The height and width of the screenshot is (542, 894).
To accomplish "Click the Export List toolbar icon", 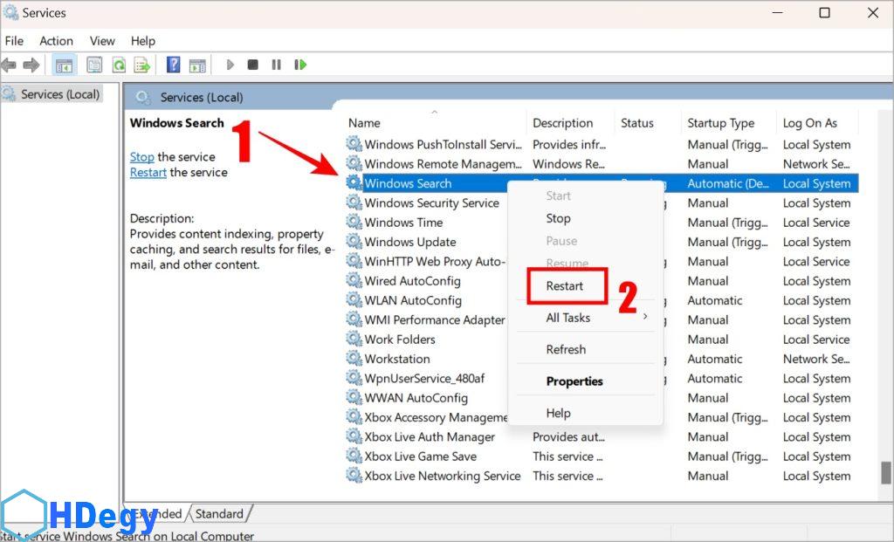I will [x=141, y=65].
